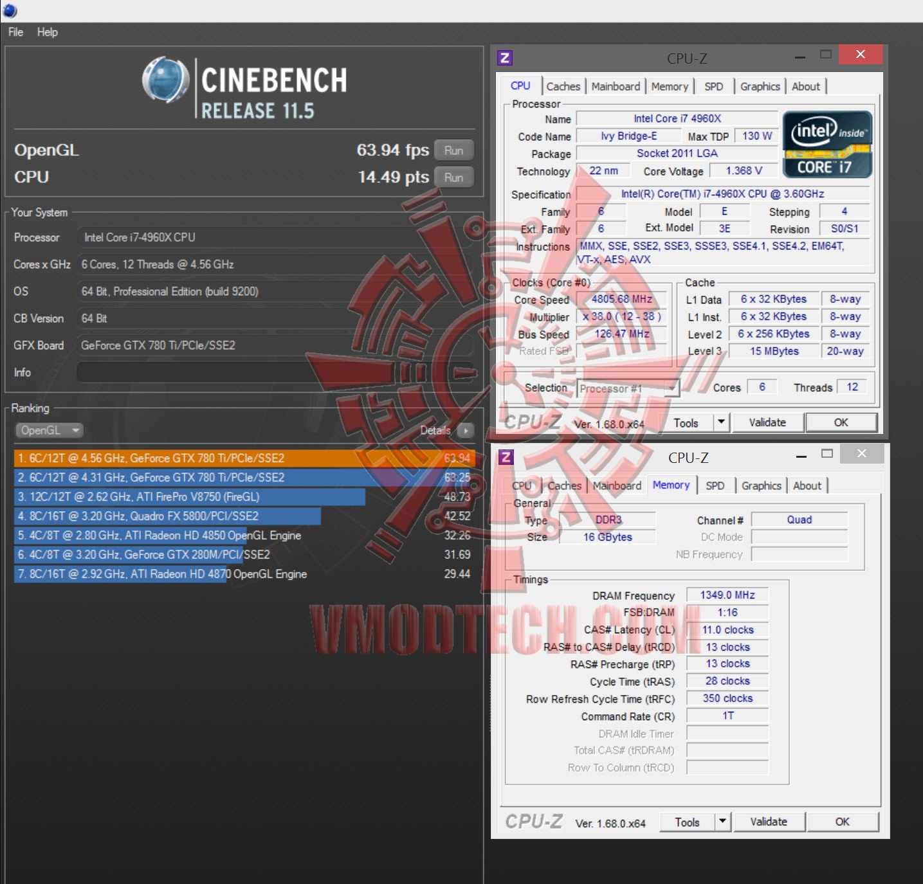This screenshot has height=884, width=923.
Task: Click the GFX Board field GeForce GTX 780 Ti
Action: 276,345
